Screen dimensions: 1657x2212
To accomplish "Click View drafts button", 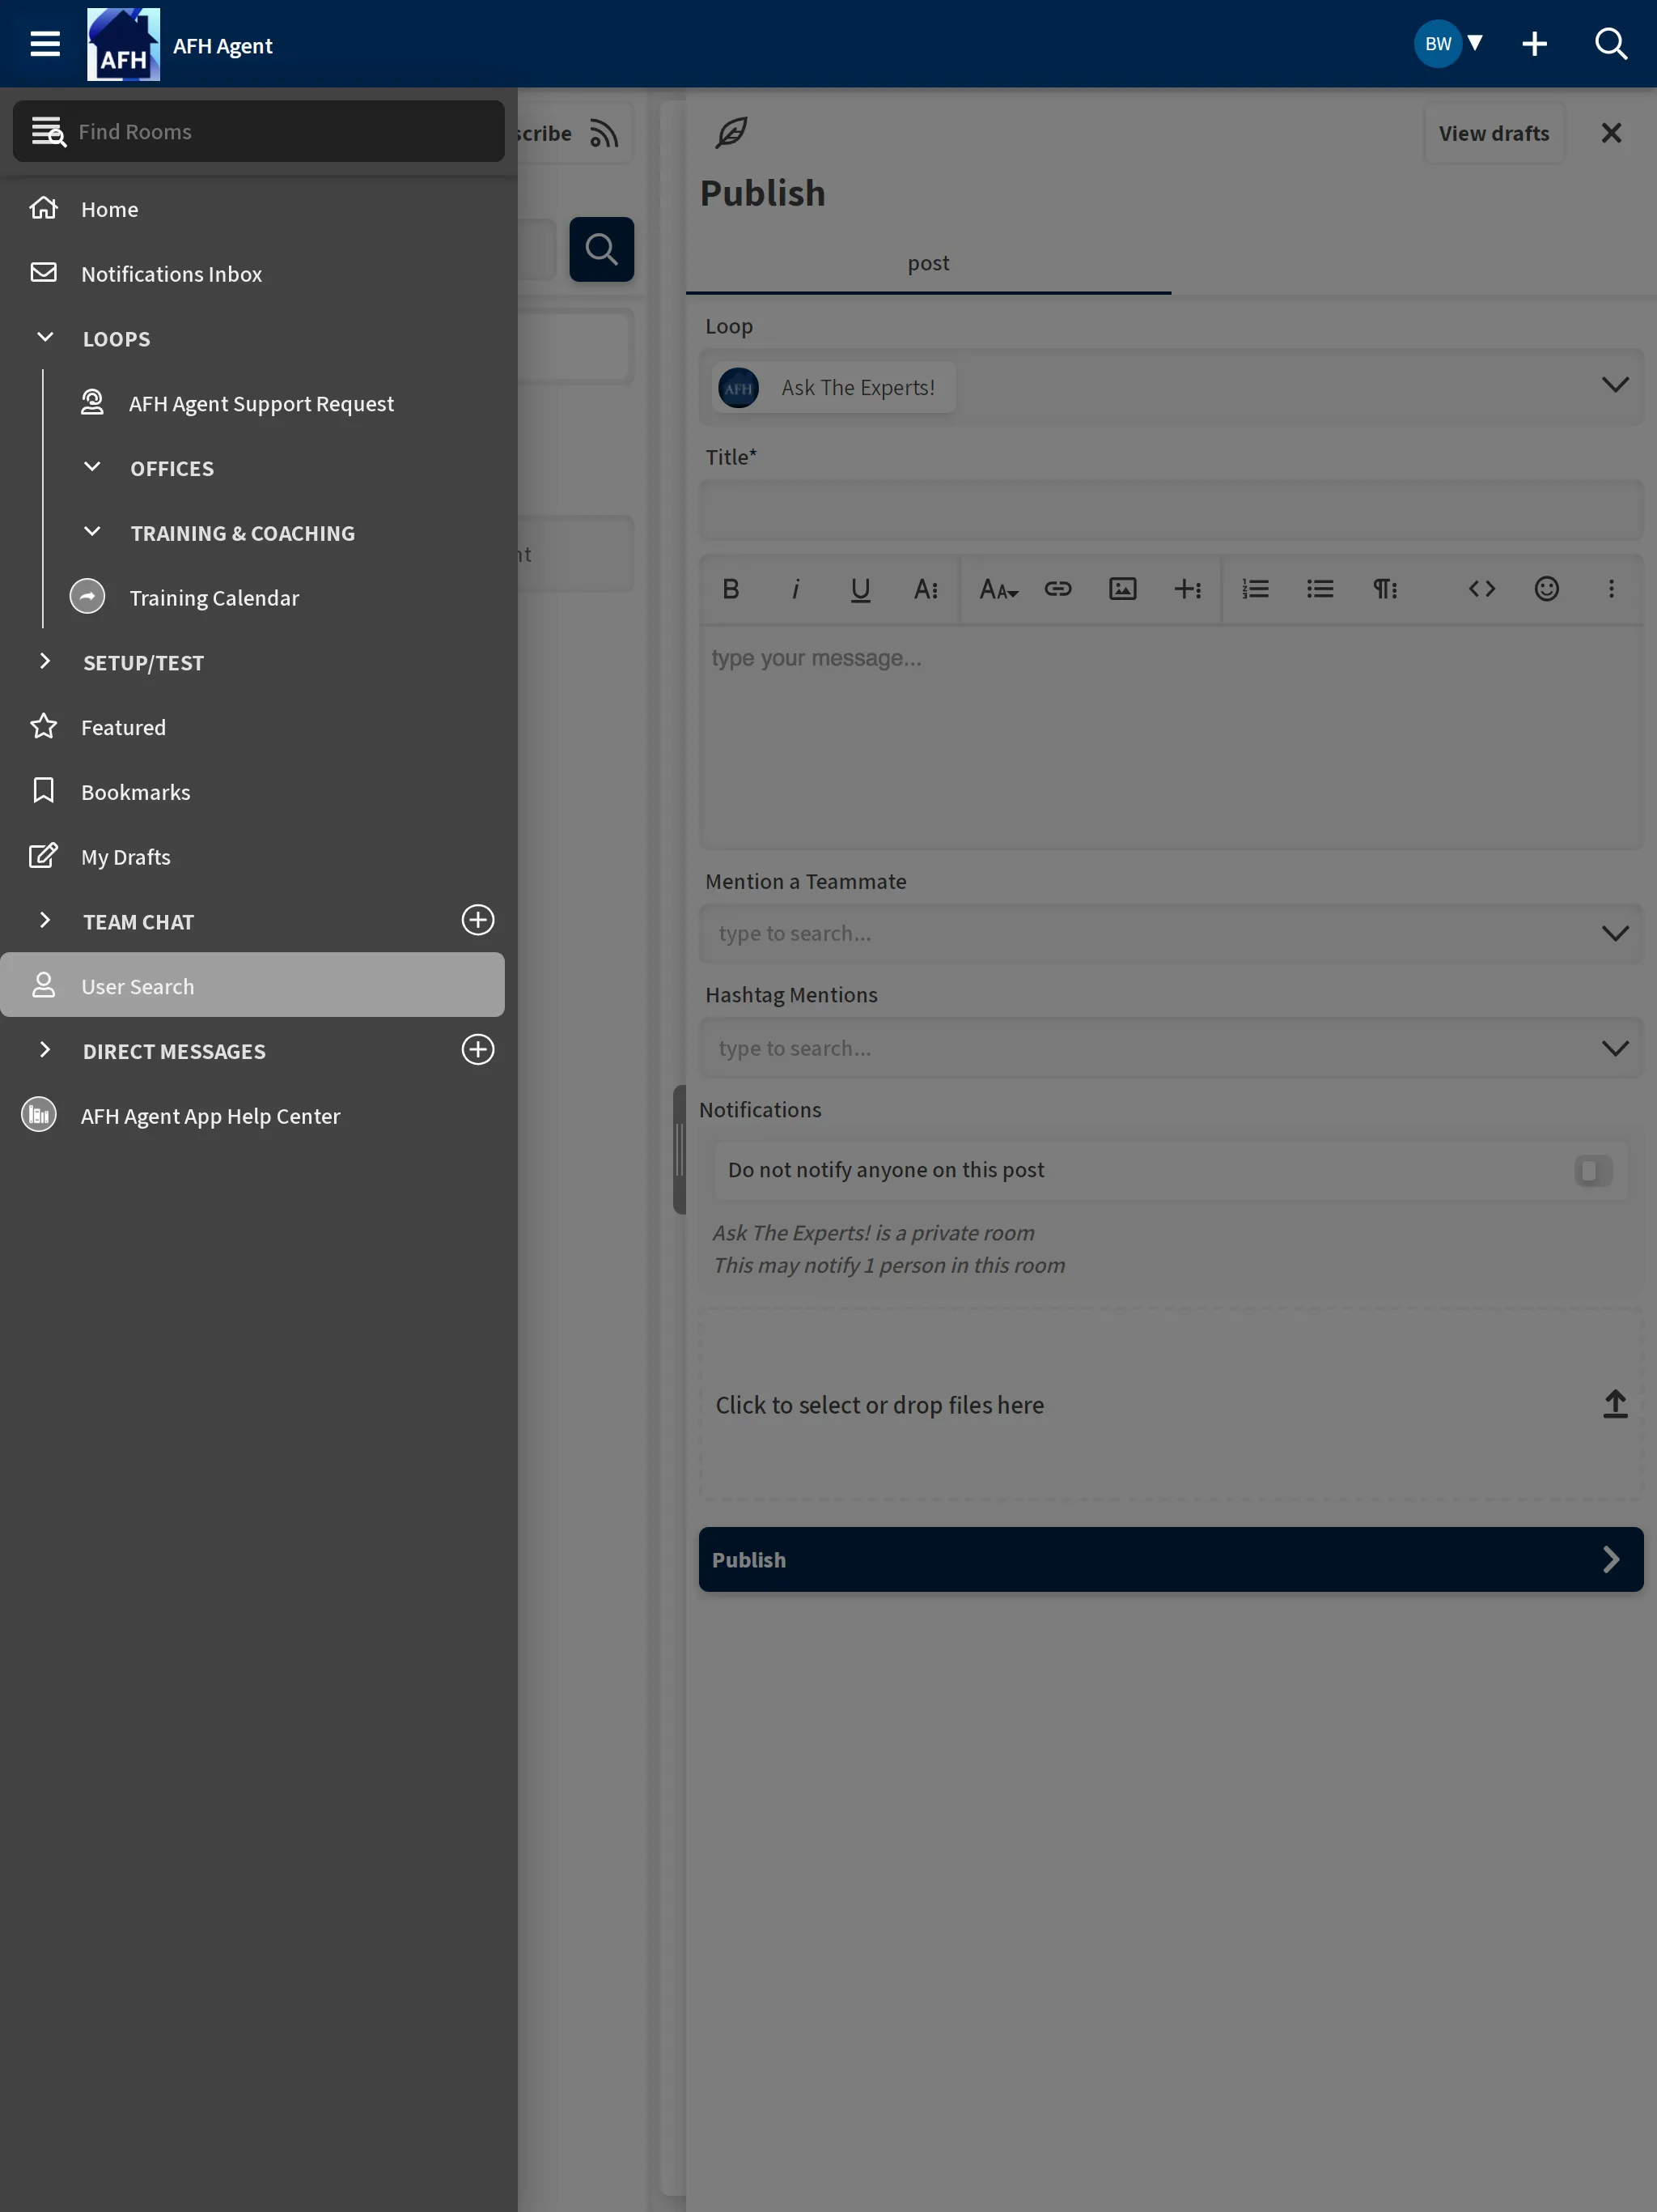I will pyautogui.click(x=1493, y=133).
